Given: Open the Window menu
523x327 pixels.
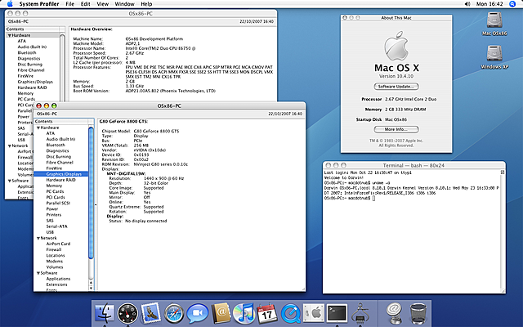Looking at the screenshot, I should click(x=124, y=4).
